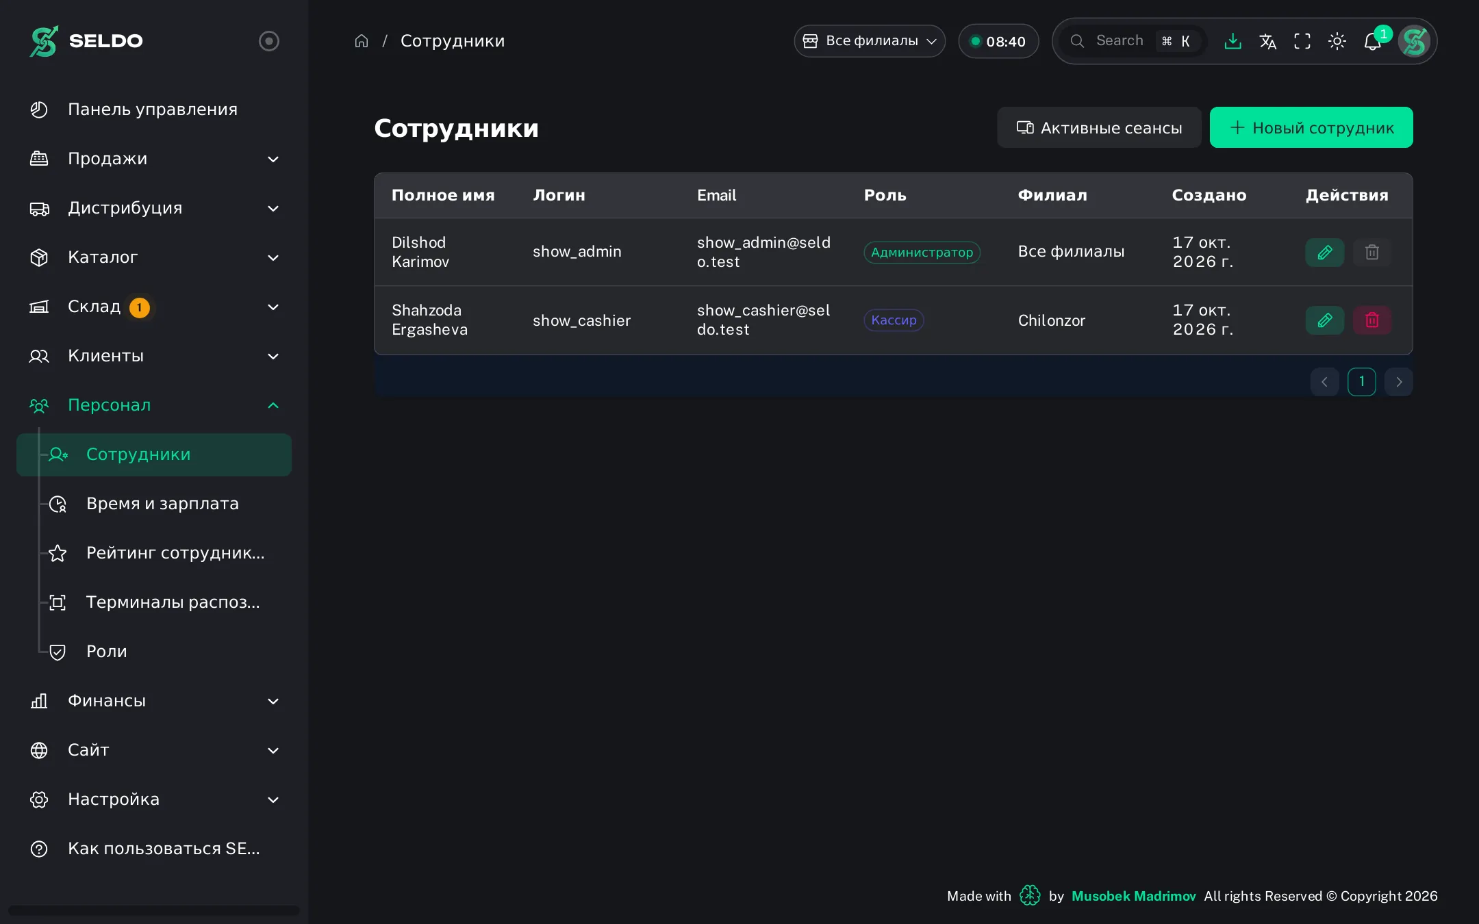
Task: Click the 08:40 timer status pill
Action: coord(998,41)
